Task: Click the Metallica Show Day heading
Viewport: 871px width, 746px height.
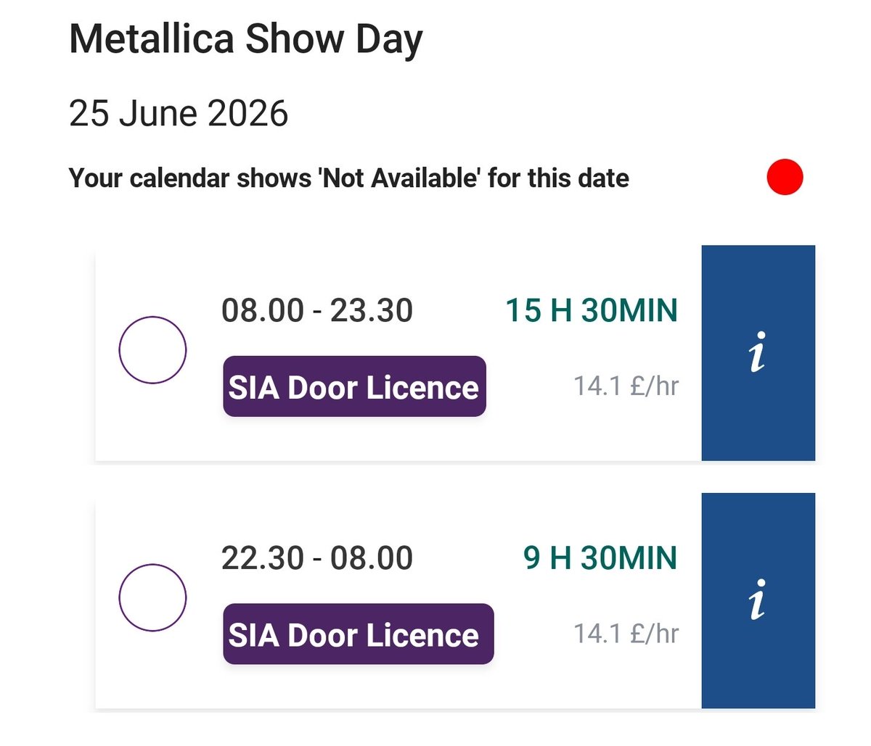Action: (245, 39)
